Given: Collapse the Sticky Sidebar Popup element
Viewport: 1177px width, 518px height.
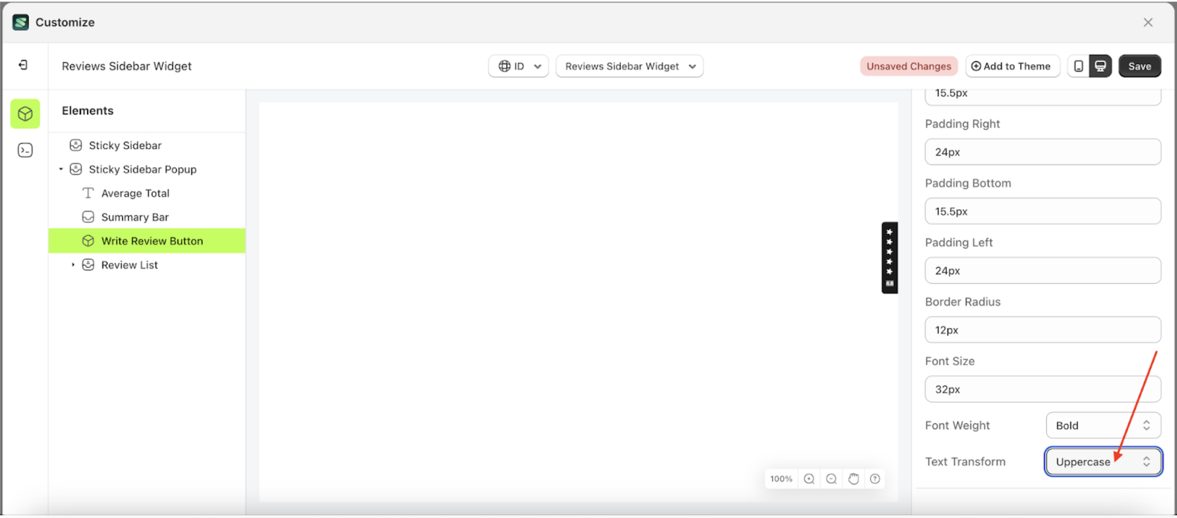Looking at the screenshot, I should pos(60,169).
